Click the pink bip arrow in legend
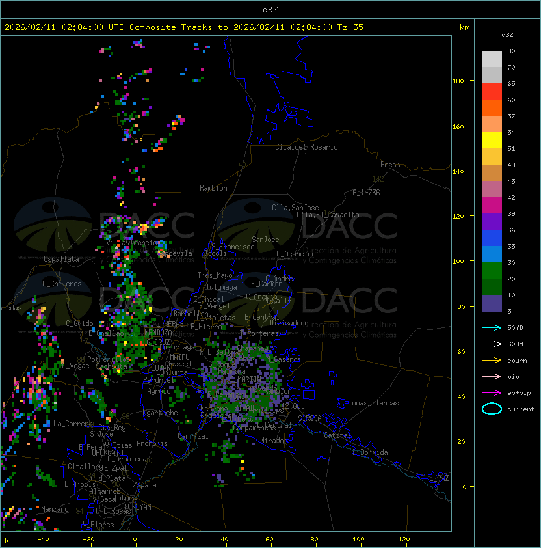 coord(492,376)
